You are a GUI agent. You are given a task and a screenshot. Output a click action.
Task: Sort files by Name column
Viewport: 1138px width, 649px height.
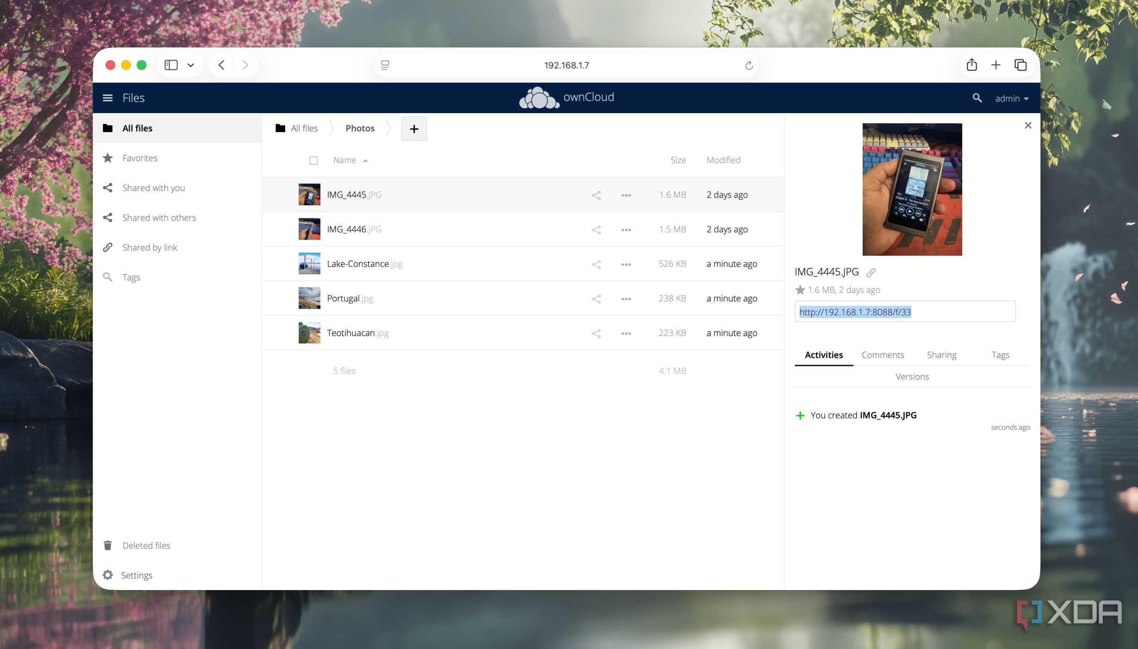(x=345, y=160)
